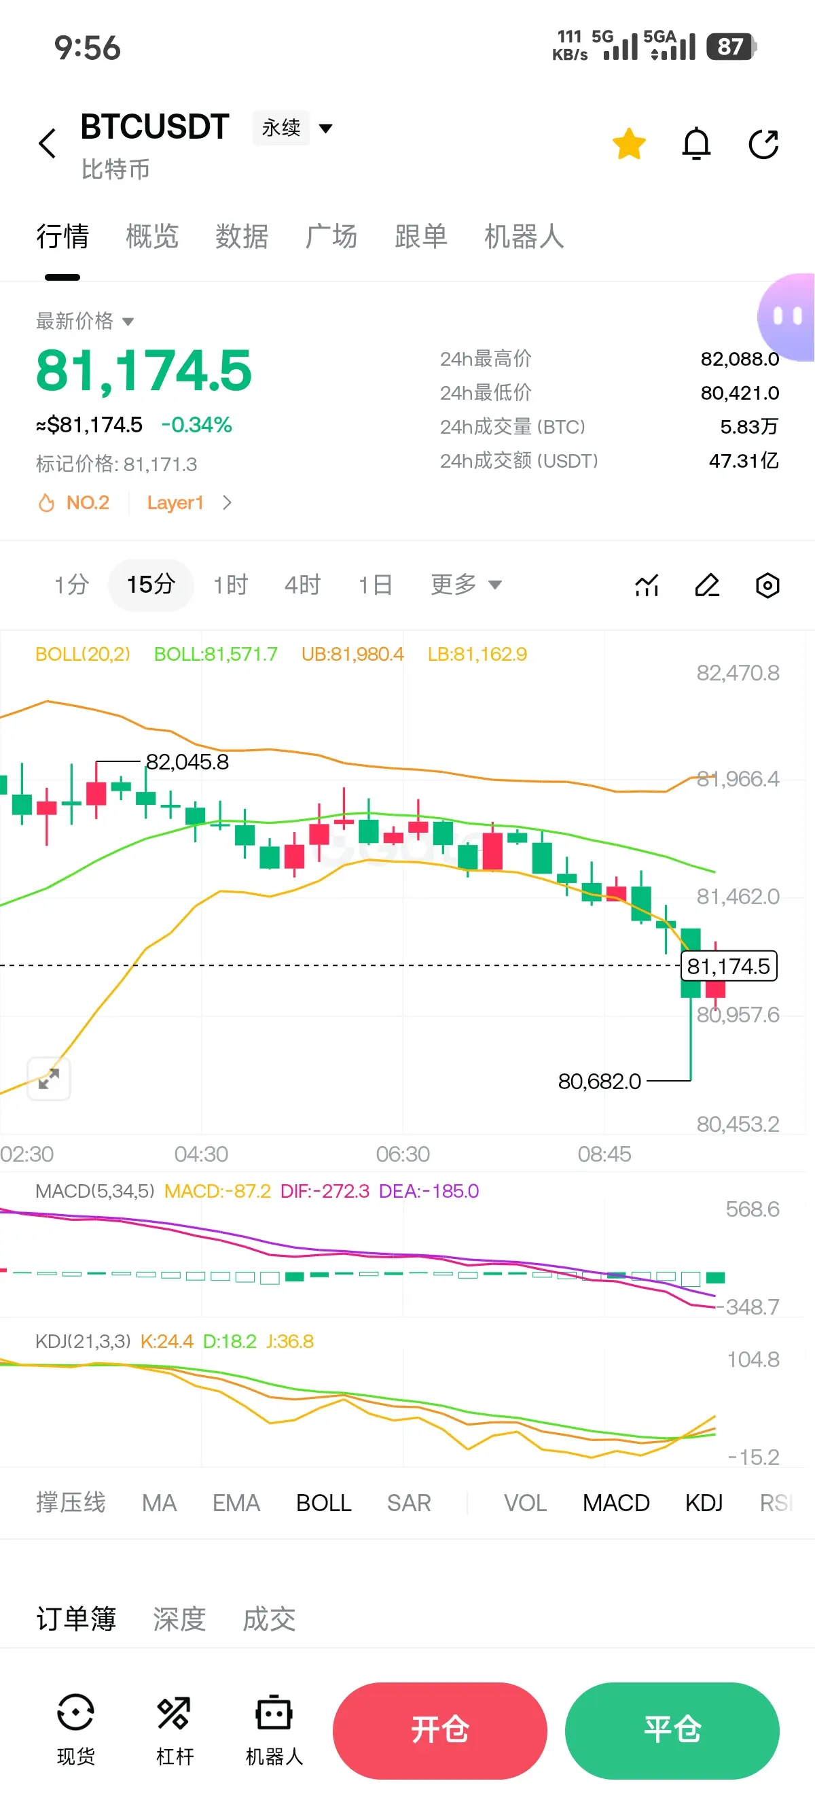This screenshot has height=1815, width=815.
Task: Tap the BTCUSDT pair title
Action: (155, 127)
